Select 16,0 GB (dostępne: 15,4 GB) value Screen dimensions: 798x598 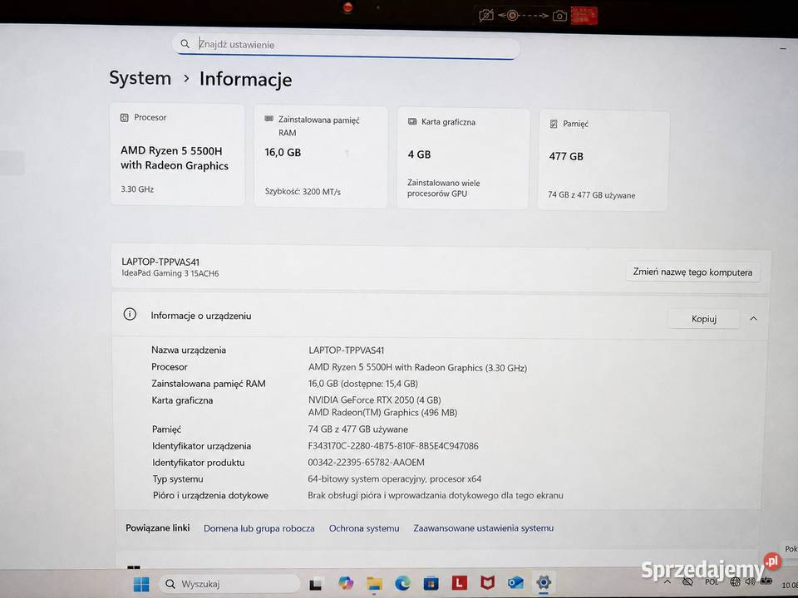[x=363, y=384]
